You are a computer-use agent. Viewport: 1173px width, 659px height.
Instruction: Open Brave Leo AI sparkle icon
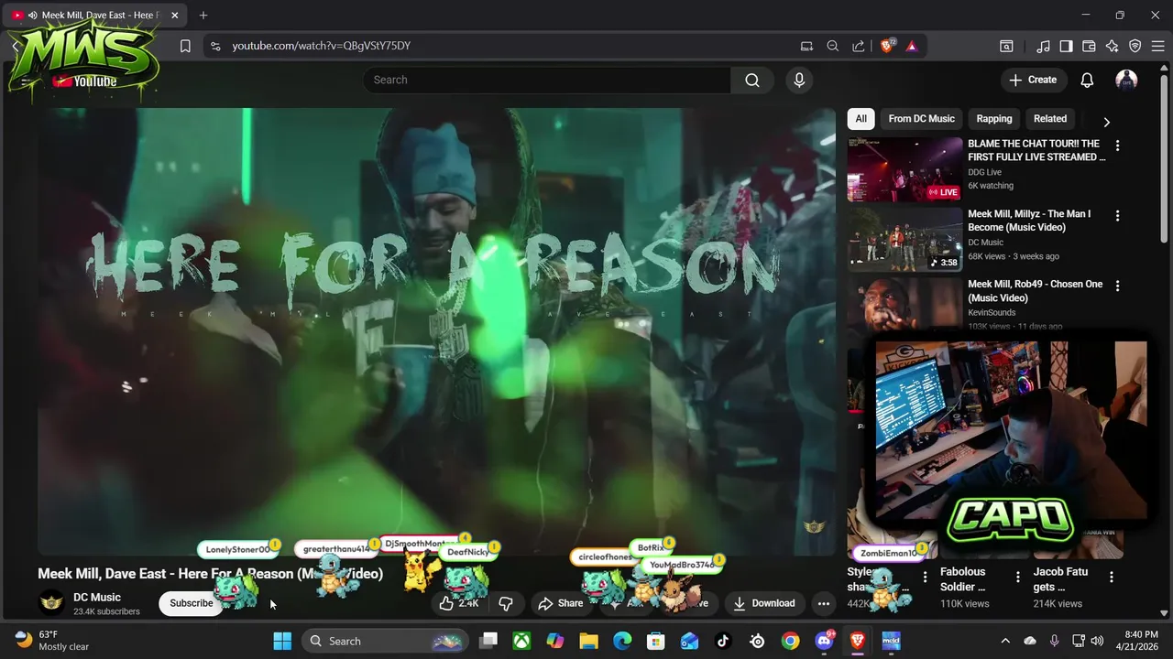pos(1112,46)
